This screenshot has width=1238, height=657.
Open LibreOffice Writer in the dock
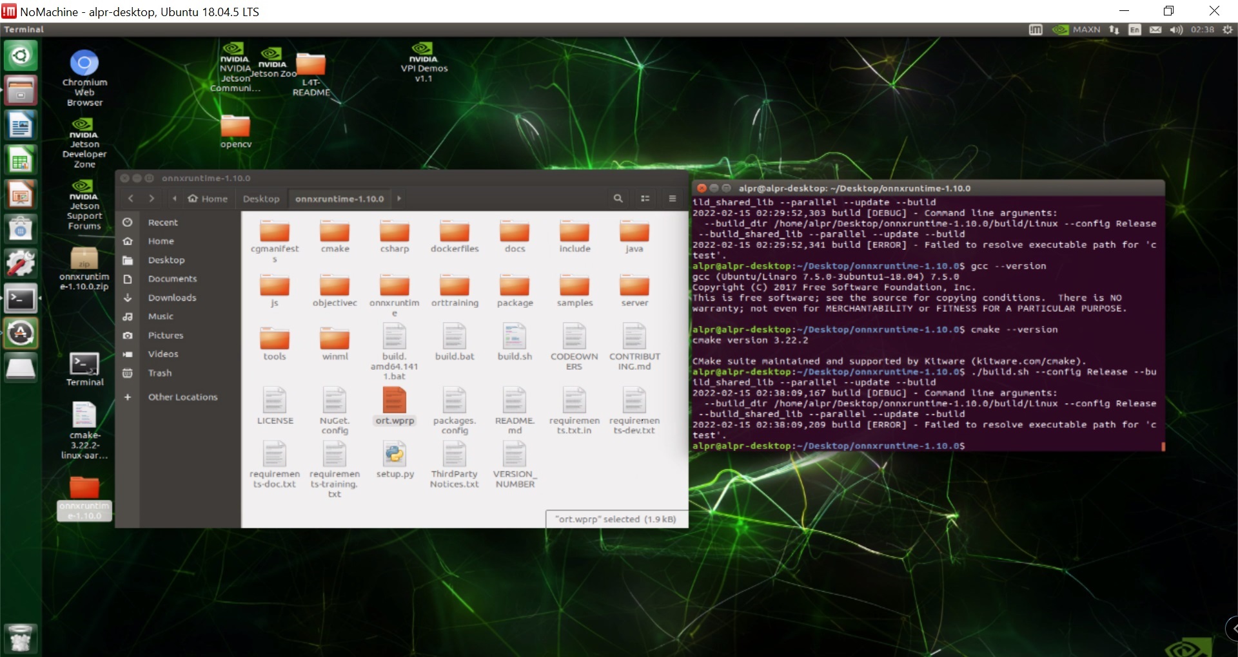click(21, 125)
